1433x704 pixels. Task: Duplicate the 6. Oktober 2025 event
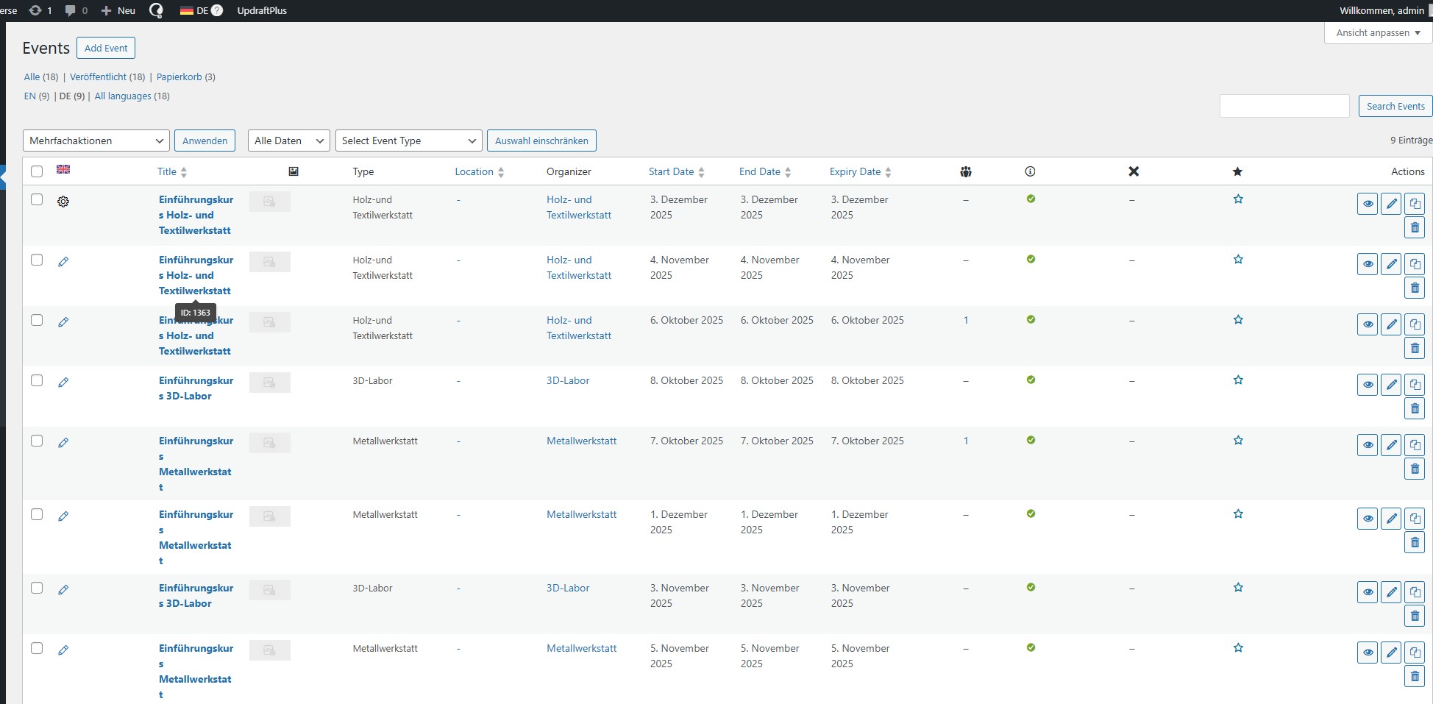[1415, 324]
